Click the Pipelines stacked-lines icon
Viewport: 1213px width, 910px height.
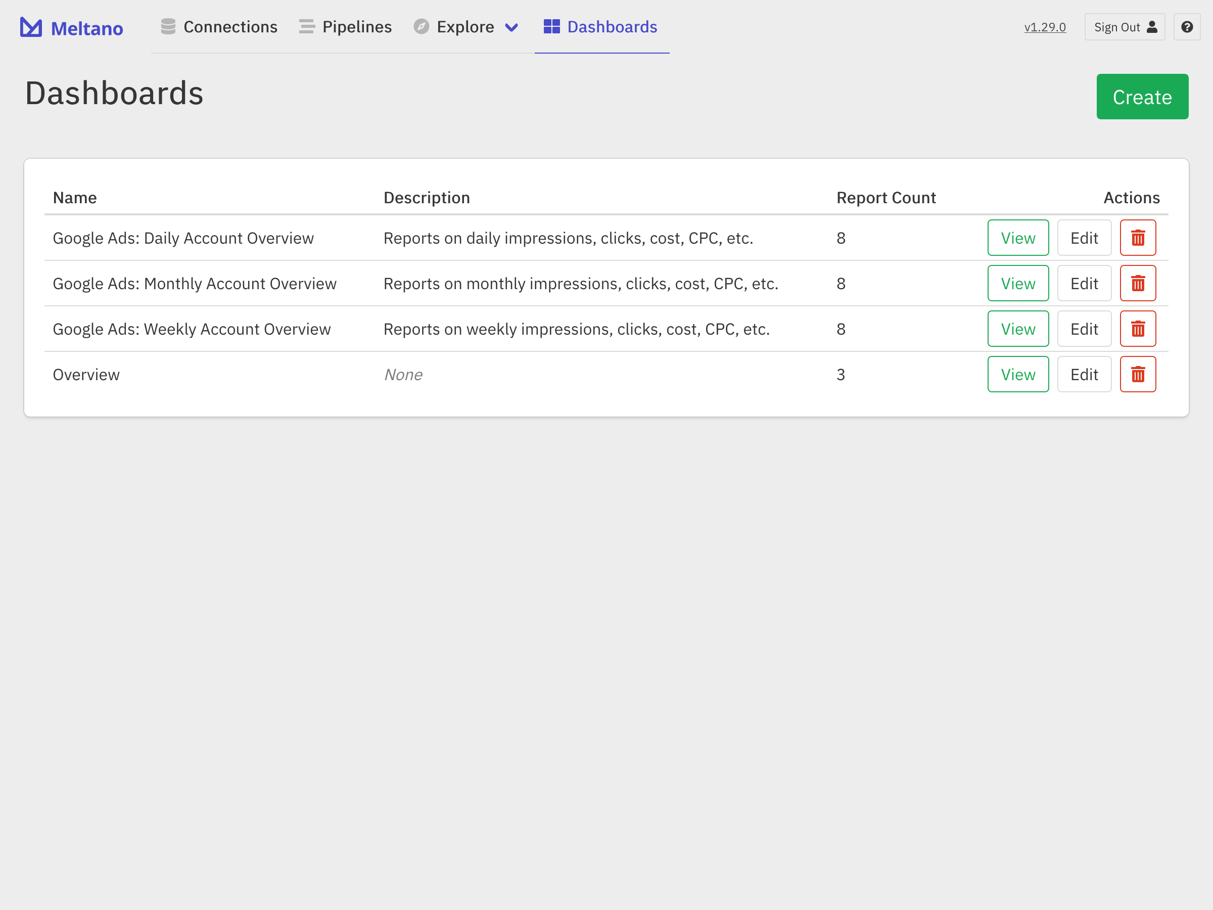coord(307,26)
